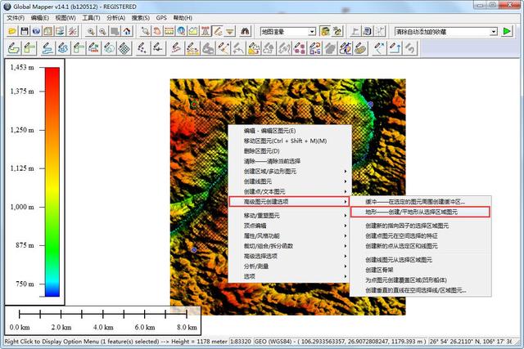Choose 删除区图元(D) in context menu
Viewport: 524px width, 349px height.
click(289, 151)
